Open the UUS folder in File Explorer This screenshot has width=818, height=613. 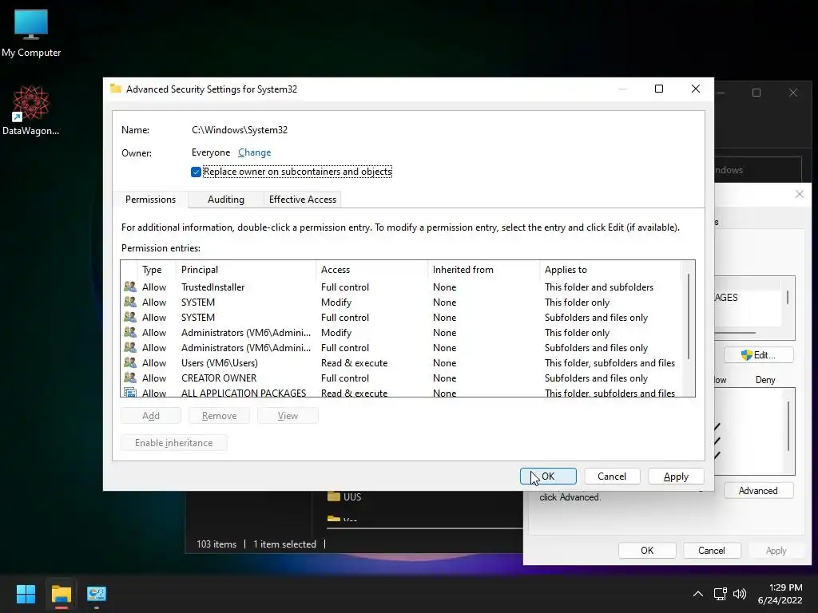(x=344, y=496)
